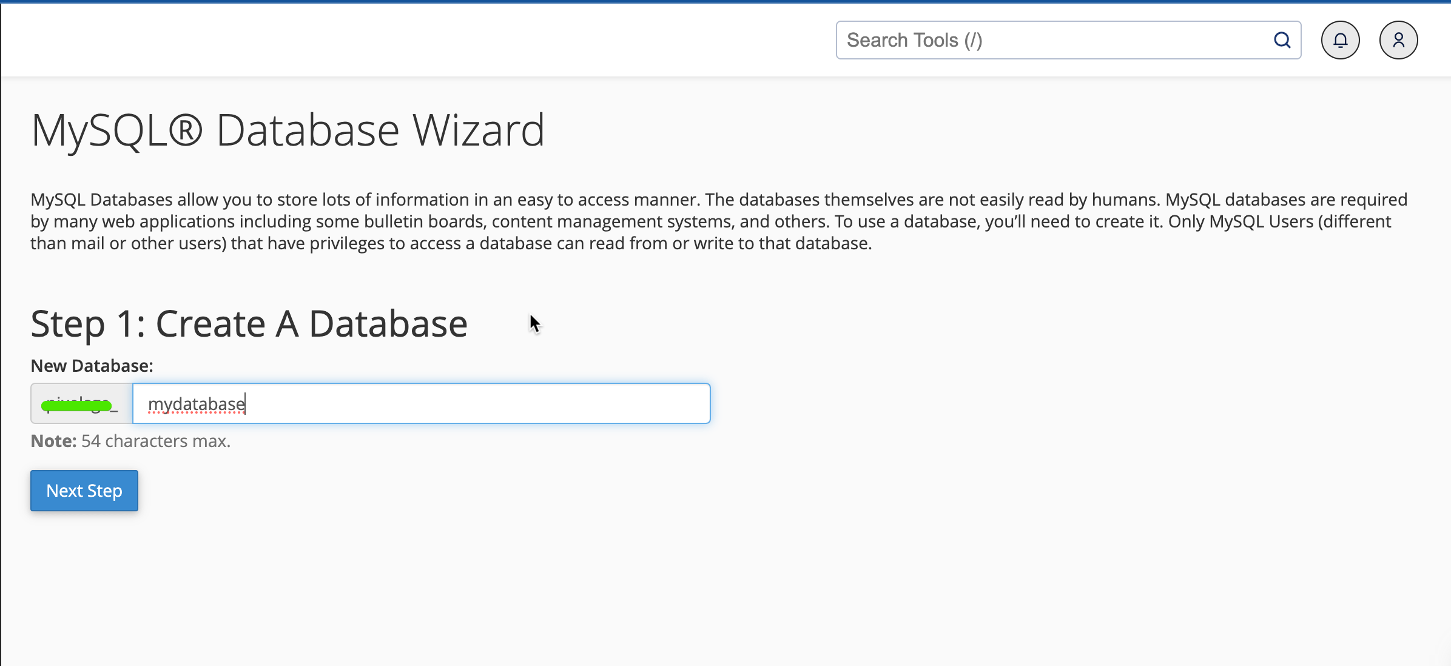
Task: Click the Search Tools (/) placeholder text
Action: [914, 40]
